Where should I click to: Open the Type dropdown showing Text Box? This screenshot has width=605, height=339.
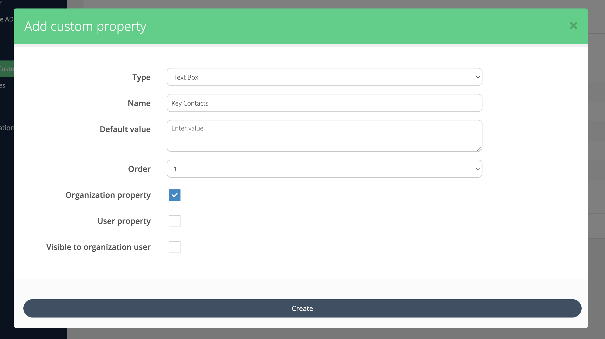(324, 77)
